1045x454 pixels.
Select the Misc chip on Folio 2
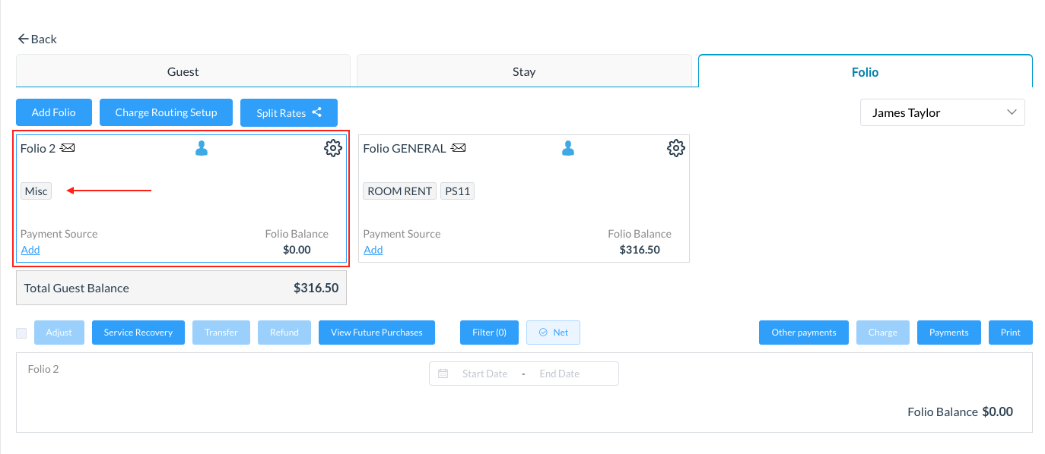point(35,191)
